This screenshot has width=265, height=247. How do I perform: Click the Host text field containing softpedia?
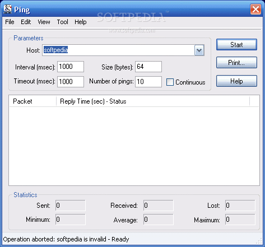[118, 50]
